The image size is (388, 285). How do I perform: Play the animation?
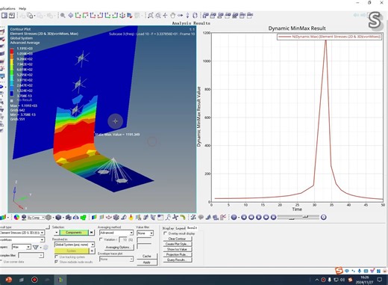coord(259,217)
